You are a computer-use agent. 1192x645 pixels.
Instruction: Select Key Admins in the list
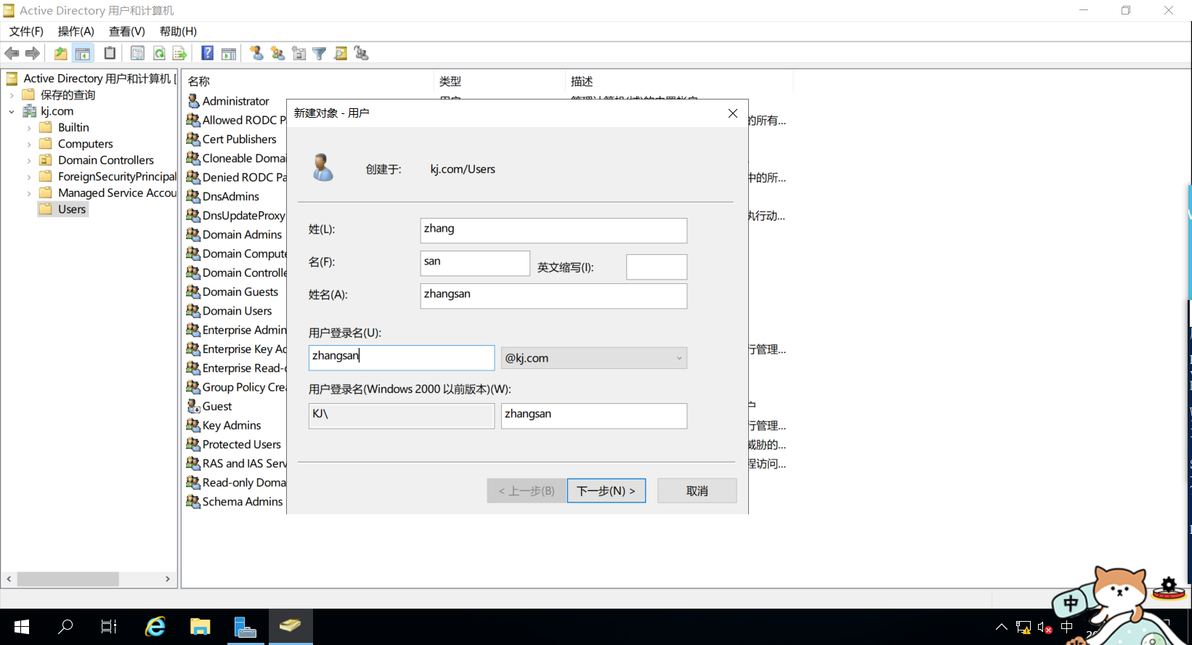tap(232, 426)
